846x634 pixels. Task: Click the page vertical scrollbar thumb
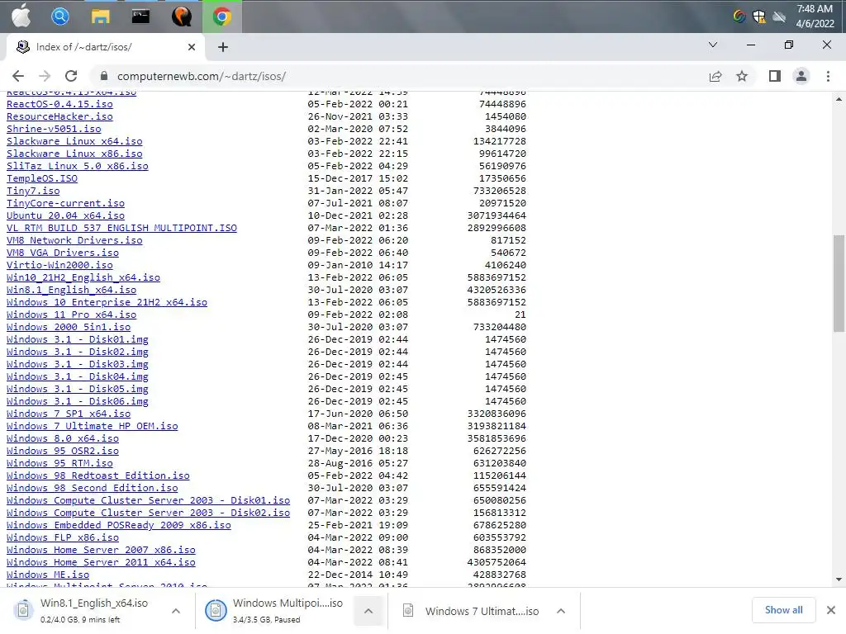pos(839,284)
